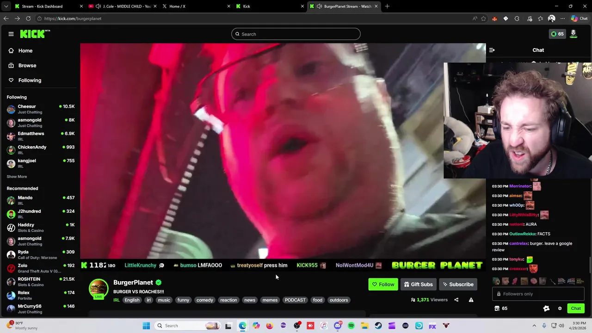Open the Kick user profile avatar
This screenshot has width=592, height=333.
pos(573,34)
